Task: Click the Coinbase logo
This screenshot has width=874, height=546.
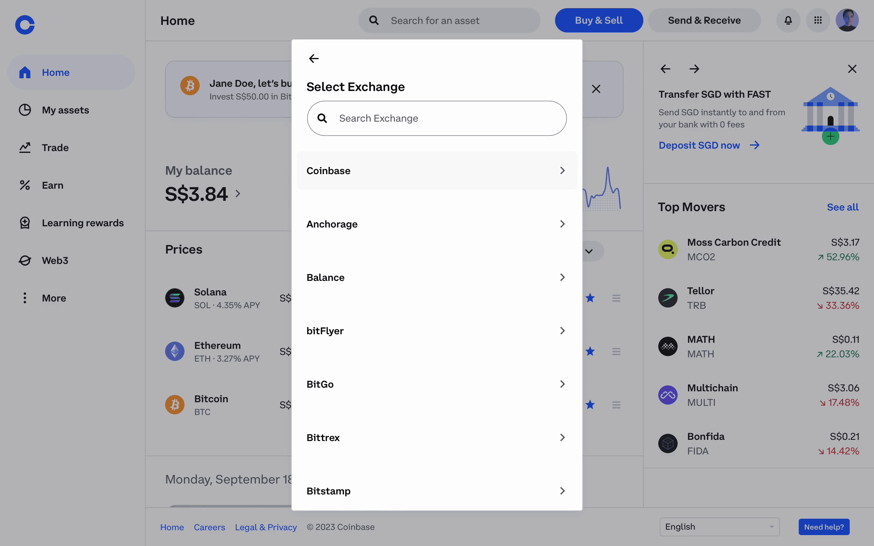Action: [25, 25]
